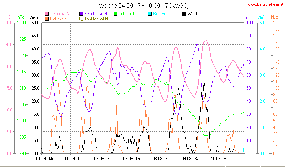286x167 pixels.
Task: Click the 30.0 value on the °C axis
Action: coord(9,23)
